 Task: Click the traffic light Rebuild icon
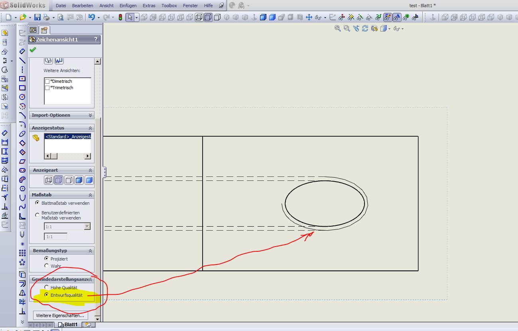(120, 18)
